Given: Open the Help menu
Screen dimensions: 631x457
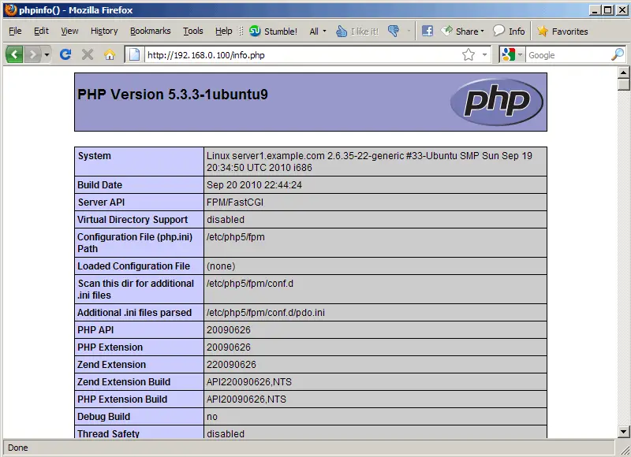Looking at the screenshot, I should tap(224, 31).
